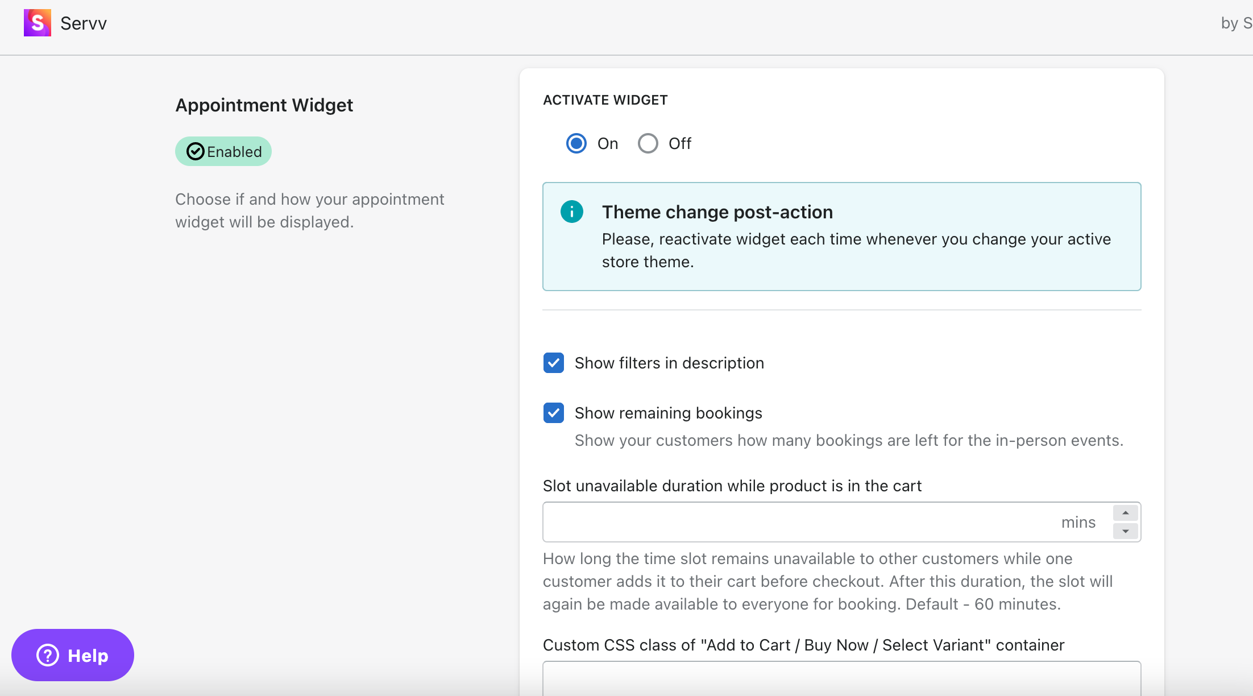Select the Off radio button
Viewport: 1253px width, 696px height.
coord(648,143)
